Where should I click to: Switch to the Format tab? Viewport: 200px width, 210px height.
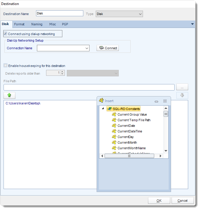(19, 24)
